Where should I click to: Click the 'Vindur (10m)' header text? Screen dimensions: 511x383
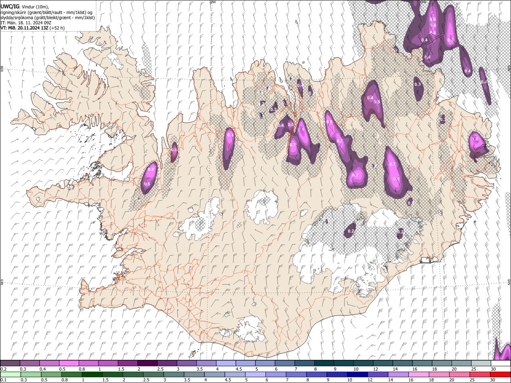click(36, 7)
